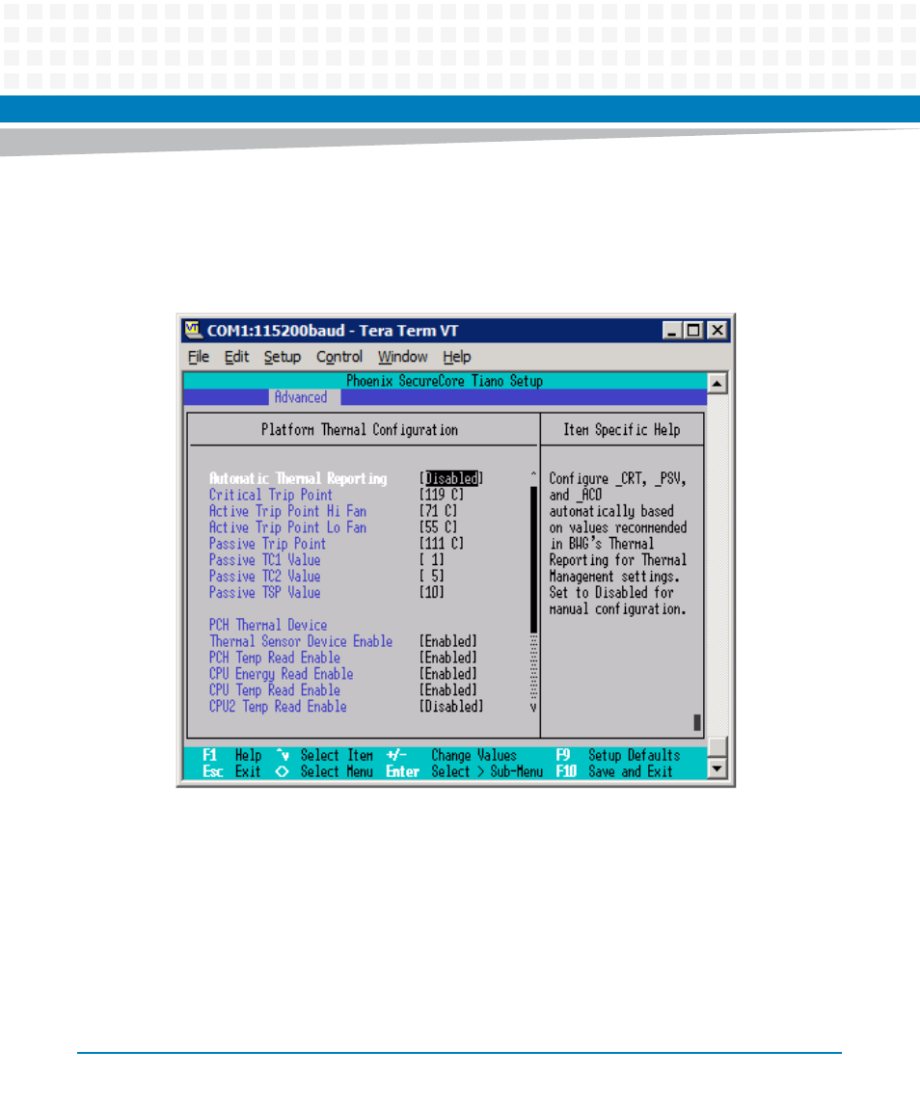This screenshot has width=920, height=1104.
Task: Maximize the Tera Term window
Action: [694, 330]
